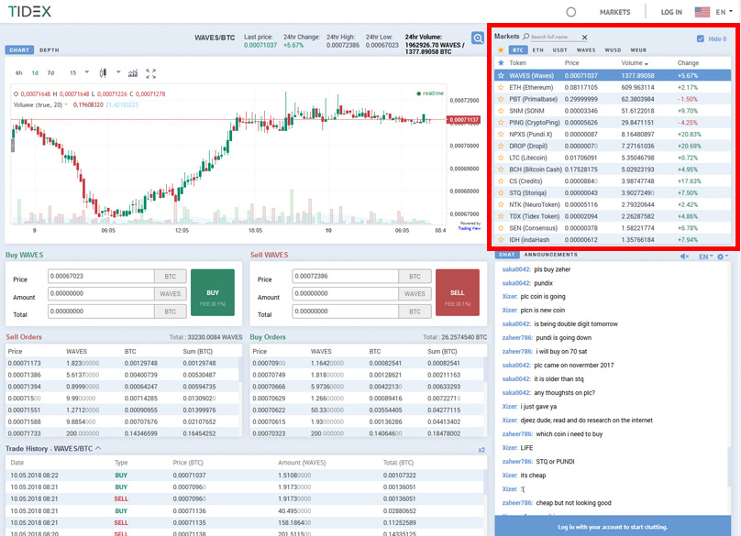
Task: Click the green BUY button
Action: (213, 293)
